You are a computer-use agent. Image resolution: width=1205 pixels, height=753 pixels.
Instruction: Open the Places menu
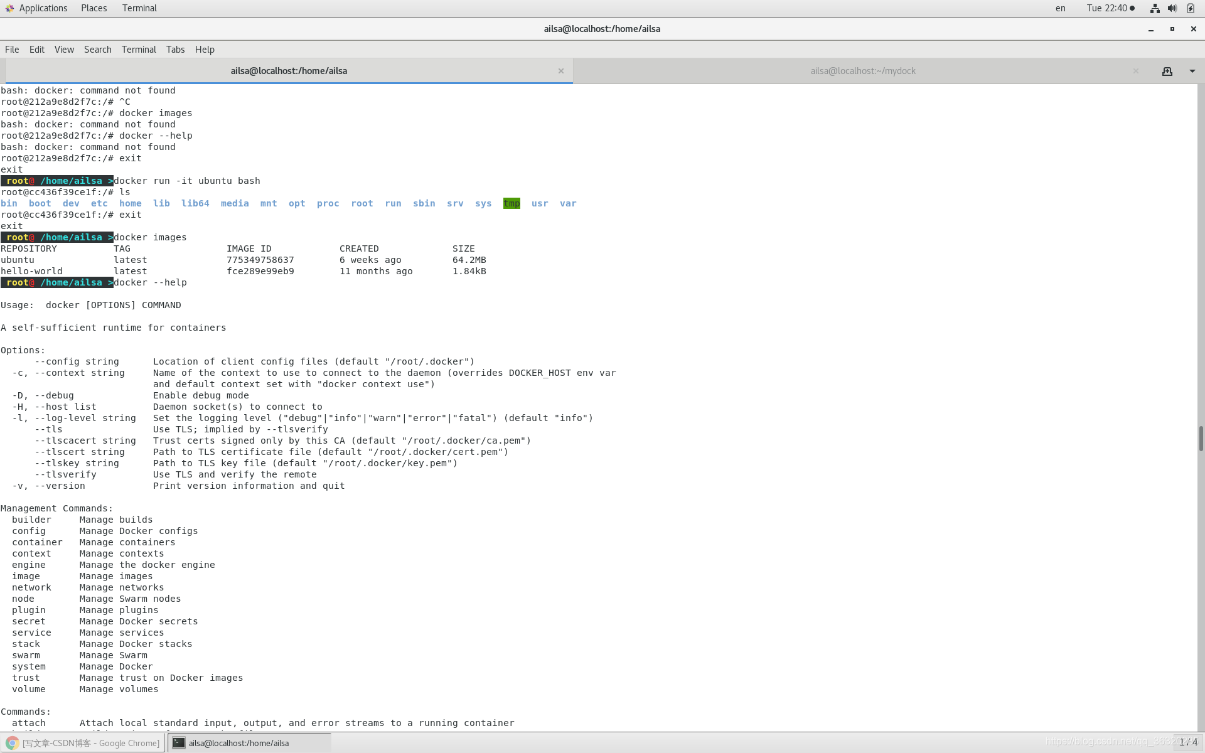pyautogui.click(x=94, y=8)
